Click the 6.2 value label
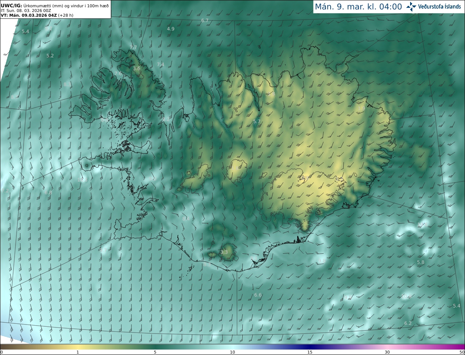The image size is (465, 355). [408, 323]
